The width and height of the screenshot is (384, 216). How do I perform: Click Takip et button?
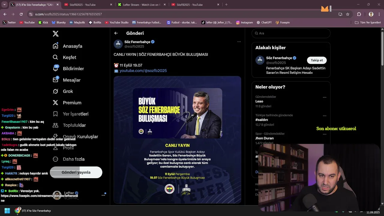coord(317,60)
